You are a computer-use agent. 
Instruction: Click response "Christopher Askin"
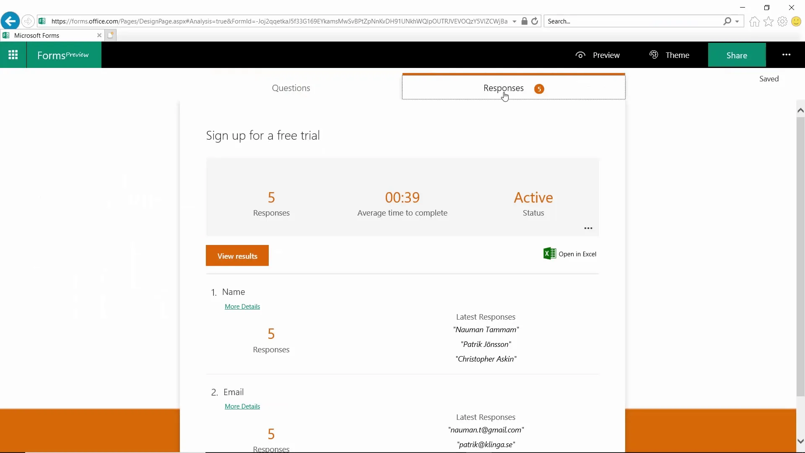click(x=486, y=359)
